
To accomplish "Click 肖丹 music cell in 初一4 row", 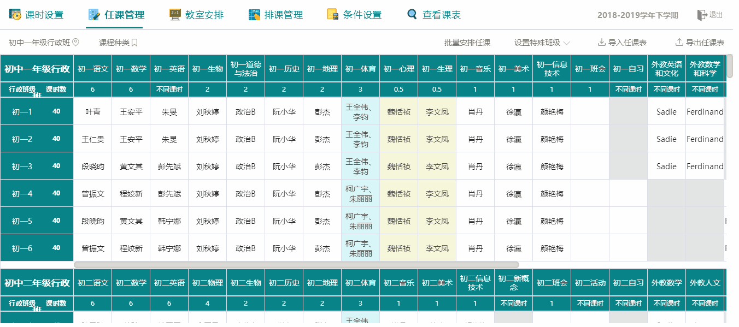I will point(476,193).
